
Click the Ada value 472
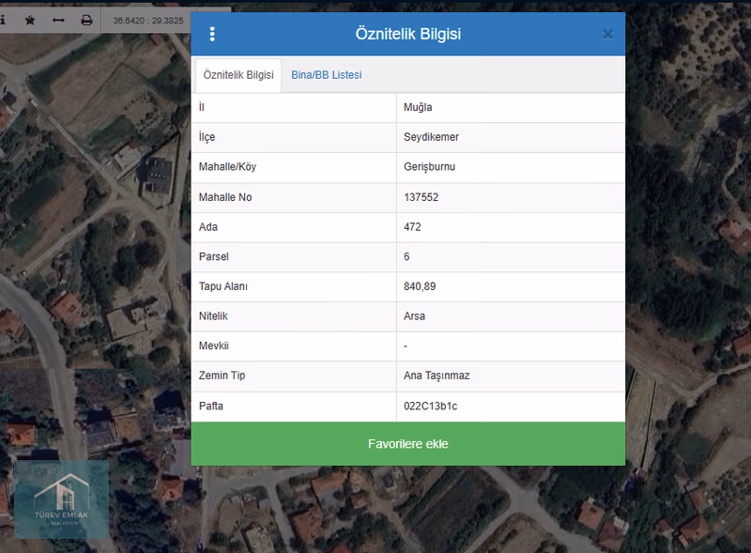[x=412, y=227]
